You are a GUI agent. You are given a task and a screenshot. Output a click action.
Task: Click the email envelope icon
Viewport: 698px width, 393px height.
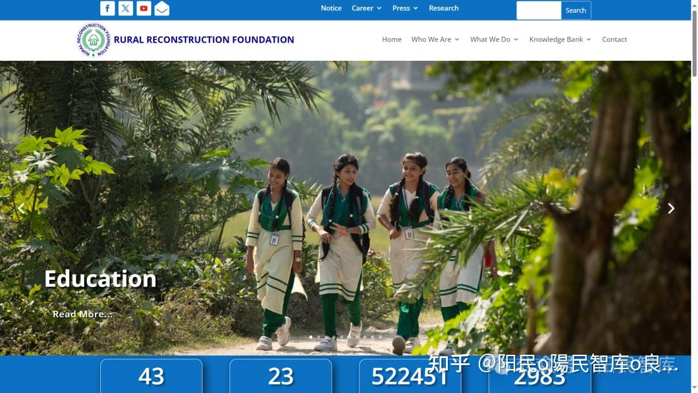point(162,8)
